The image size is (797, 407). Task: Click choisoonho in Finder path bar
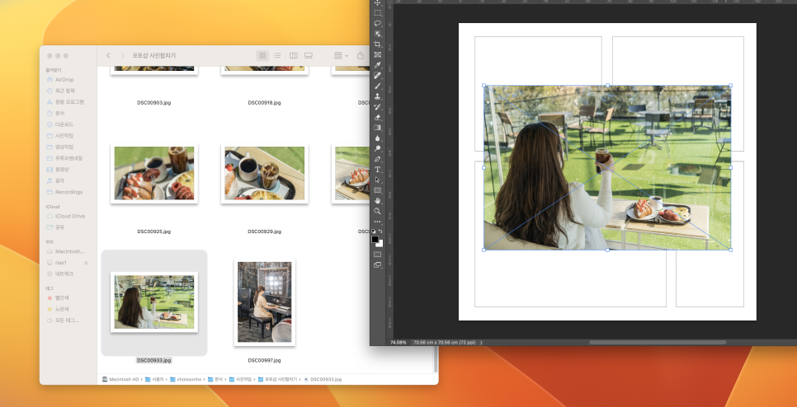(186, 379)
